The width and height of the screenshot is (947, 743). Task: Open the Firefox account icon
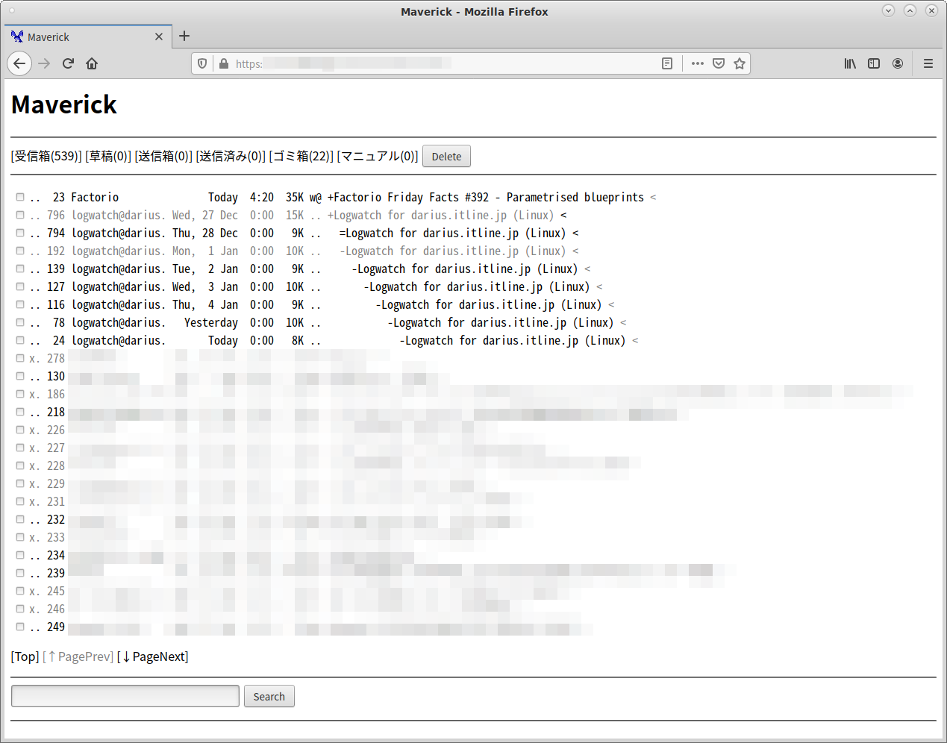pyautogui.click(x=898, y=63)
